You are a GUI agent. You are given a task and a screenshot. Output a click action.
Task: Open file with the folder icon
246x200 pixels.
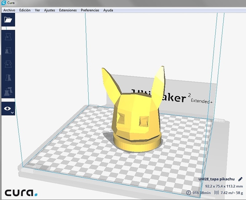[8, 20]
